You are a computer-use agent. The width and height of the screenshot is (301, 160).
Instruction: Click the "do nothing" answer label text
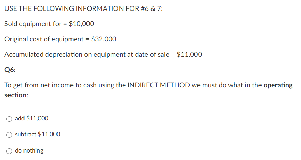click(29, 150)
